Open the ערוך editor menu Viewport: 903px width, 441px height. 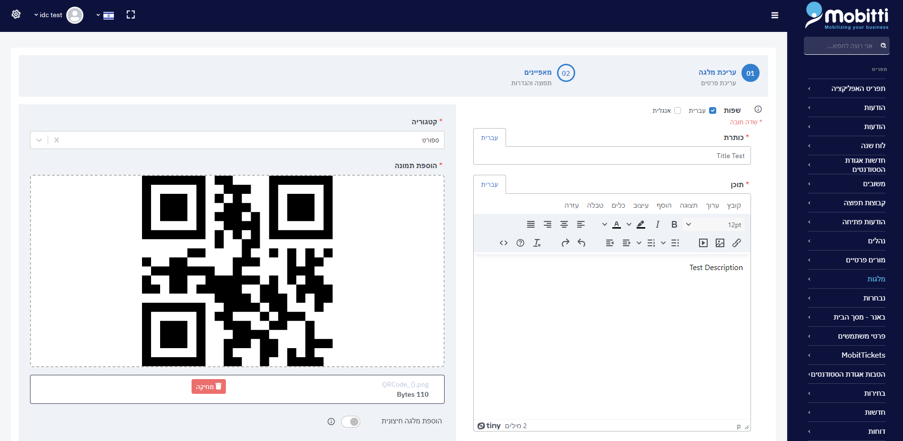pos(712,205)
